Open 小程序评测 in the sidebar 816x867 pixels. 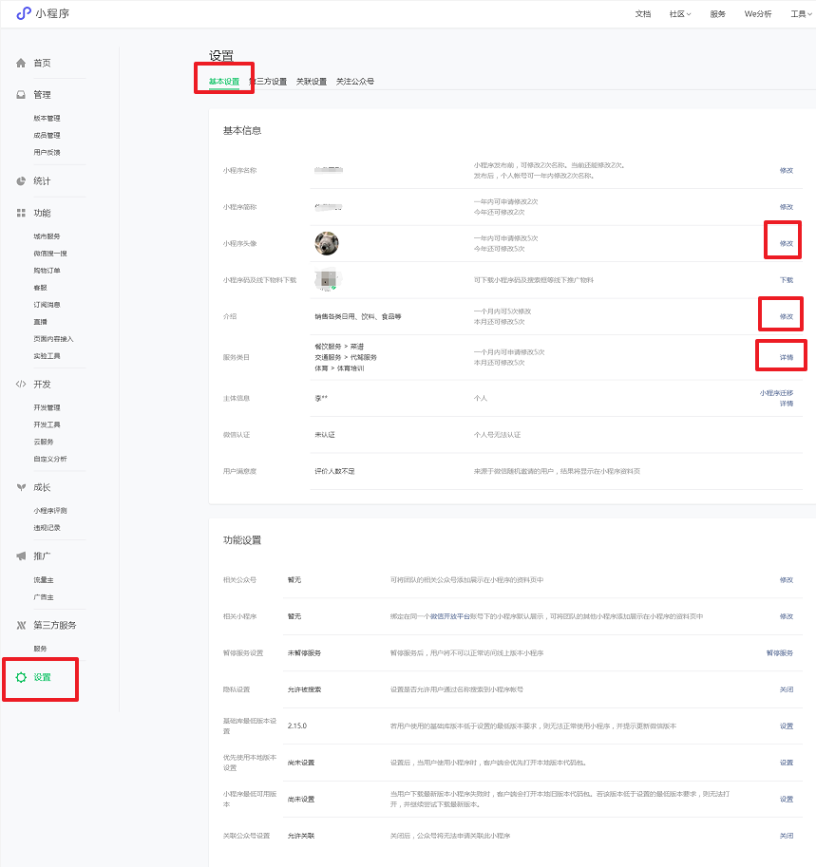click(x=50, y=511)
